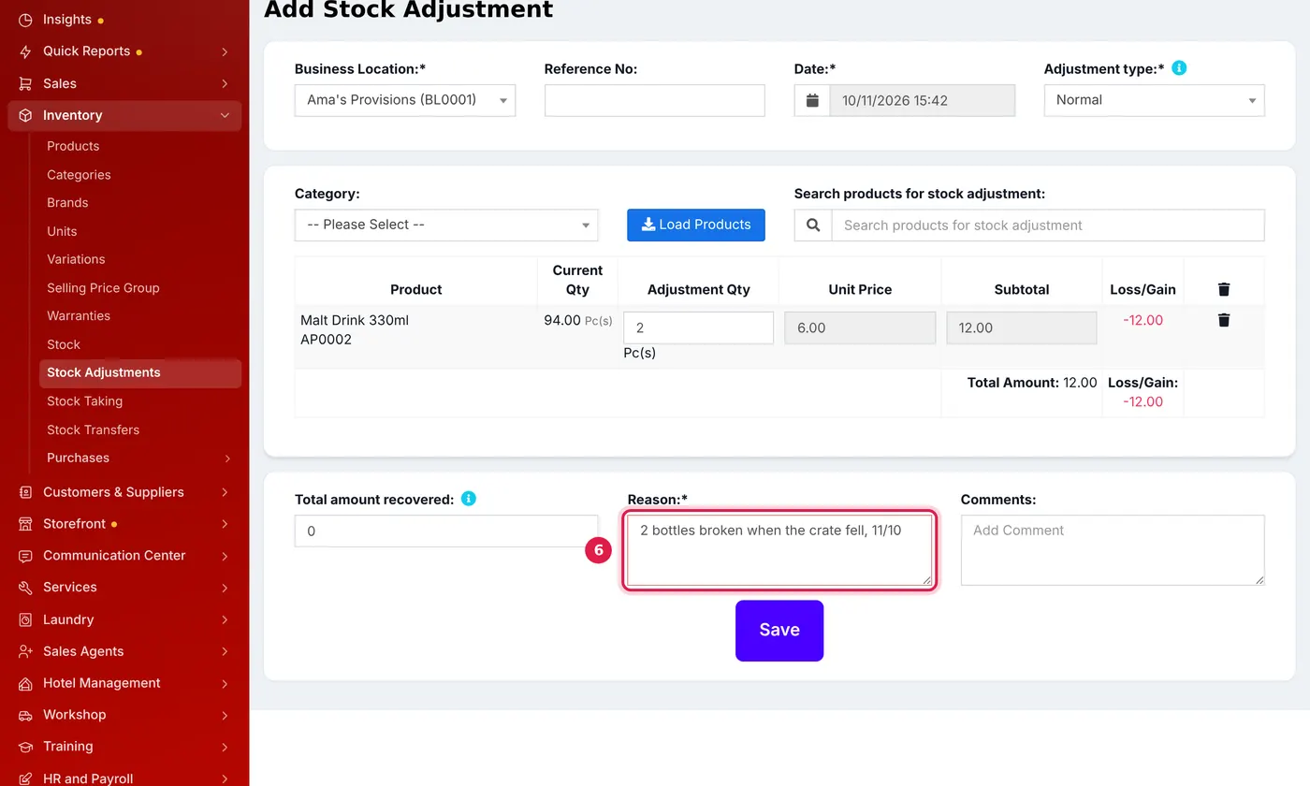This screenshot has height=786, width=1310.
Task: Click the magnifier icon in product search
Action: coord(813,225)
